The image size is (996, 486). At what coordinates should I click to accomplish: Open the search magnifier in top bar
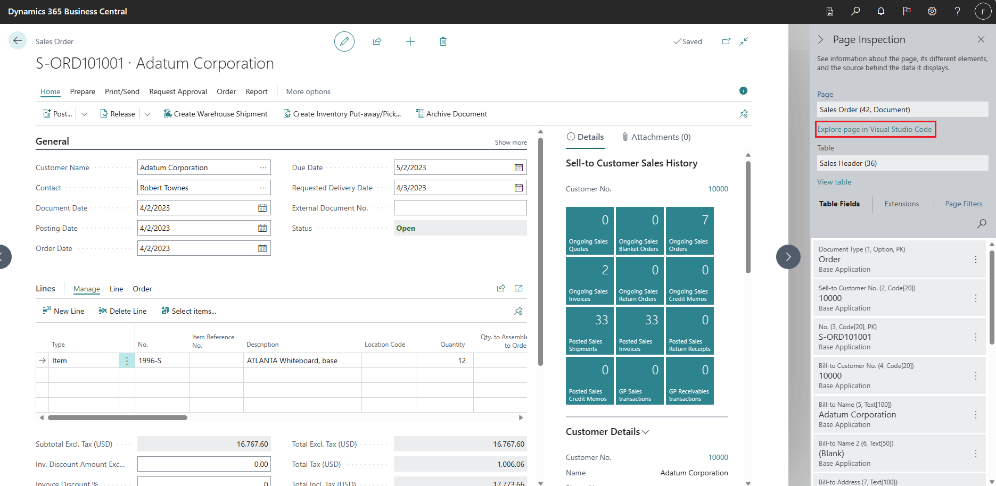855,11
